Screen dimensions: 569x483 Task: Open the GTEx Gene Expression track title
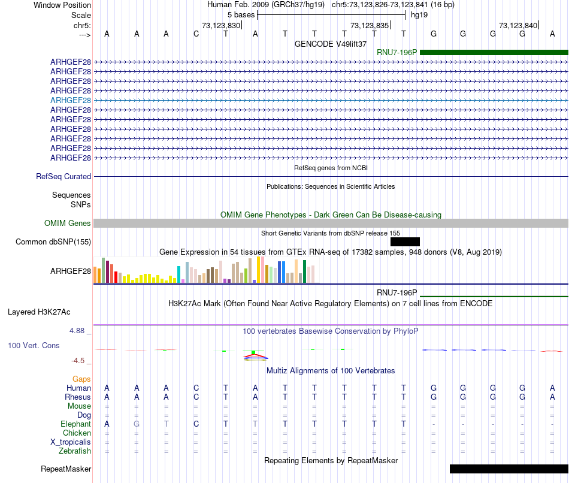[331, 252]
